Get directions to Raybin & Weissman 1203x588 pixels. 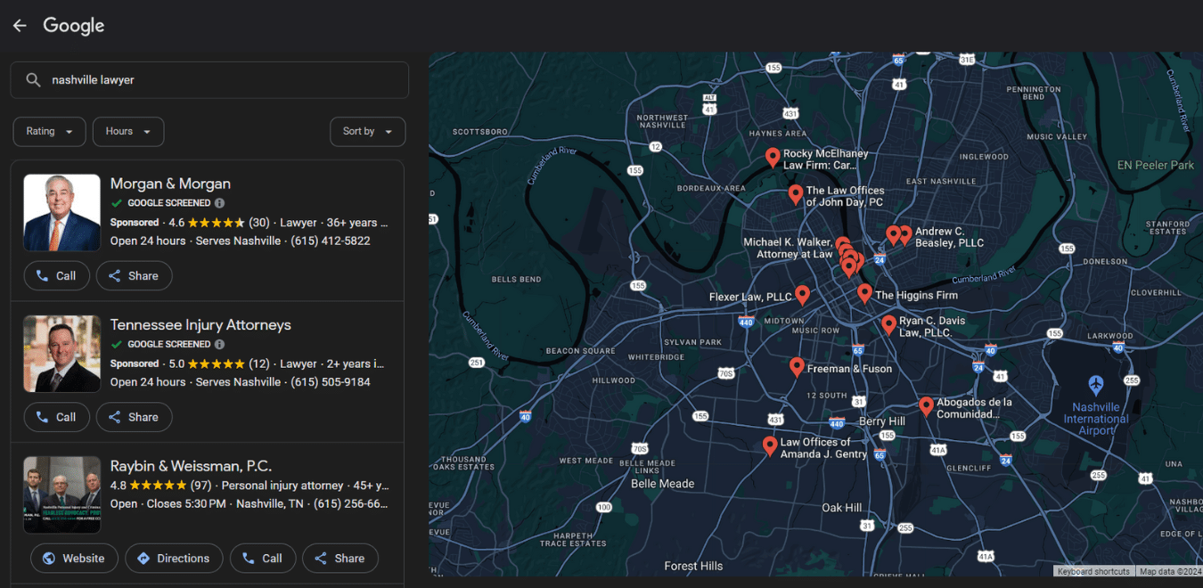(174, 559)
